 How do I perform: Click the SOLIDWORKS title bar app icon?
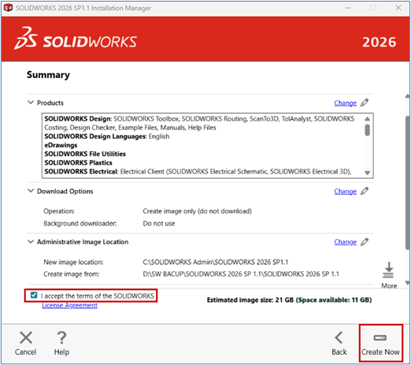[8, 8]
